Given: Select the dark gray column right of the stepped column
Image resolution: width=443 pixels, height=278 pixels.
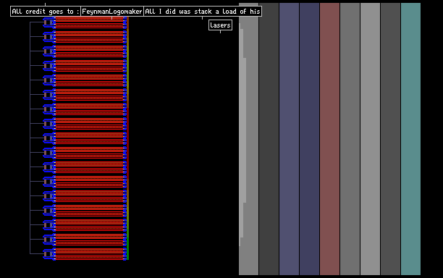Looking at the screenshot, I should 269,139.
